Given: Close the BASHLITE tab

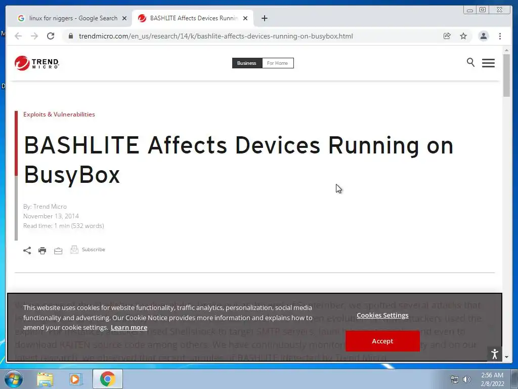Looking at the screenshot, I should coord(245,18).
